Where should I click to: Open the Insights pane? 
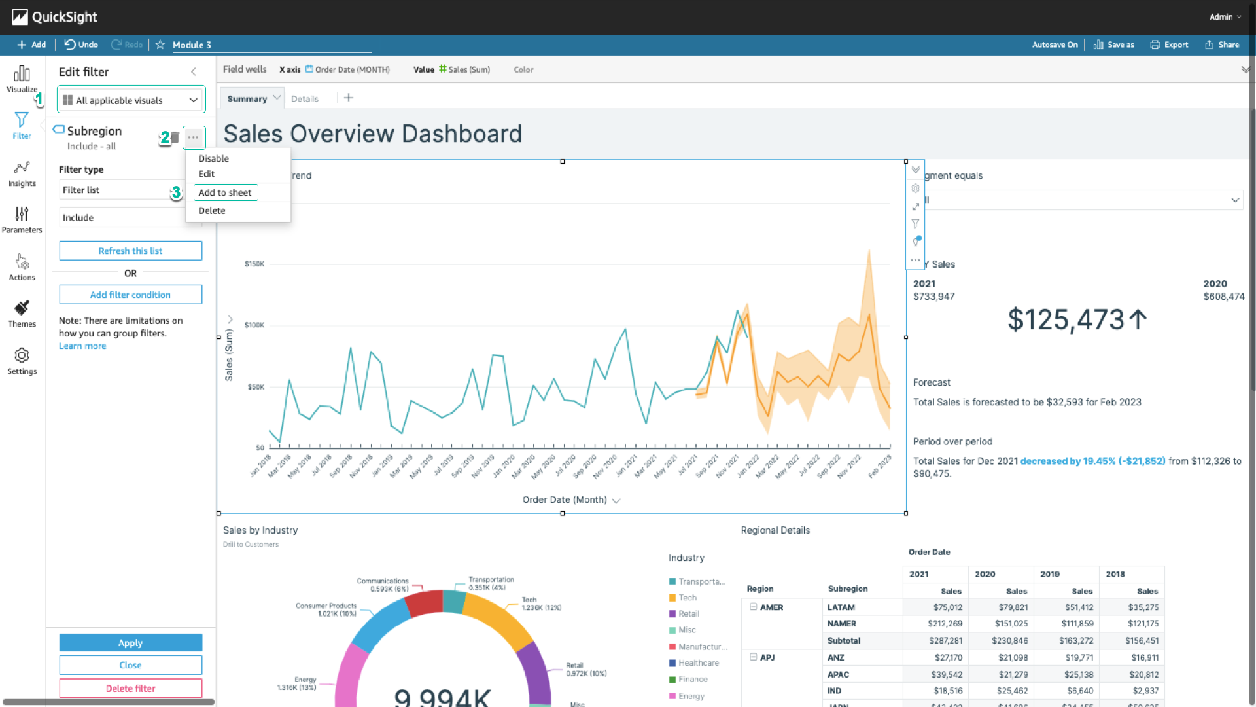22,173
